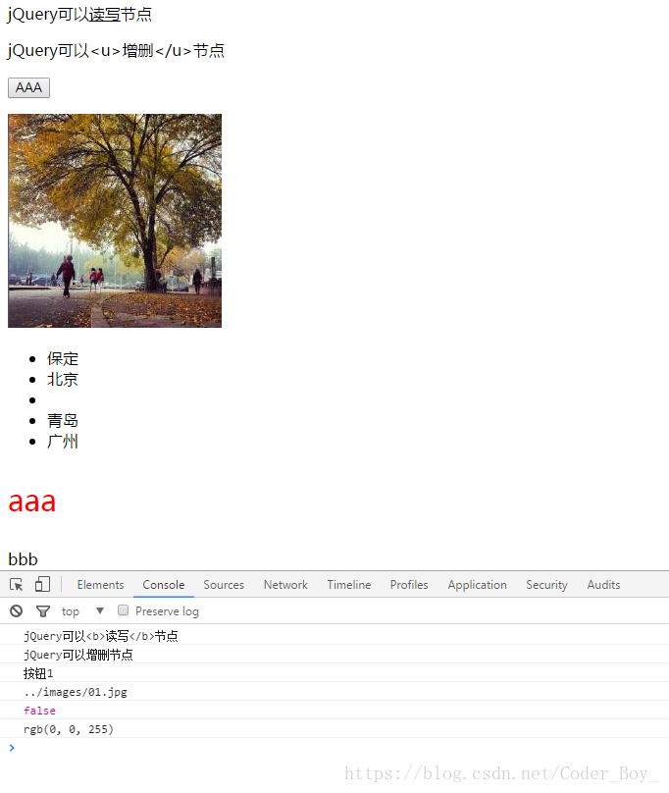Click the console input prompt line

tap(334, 748)
